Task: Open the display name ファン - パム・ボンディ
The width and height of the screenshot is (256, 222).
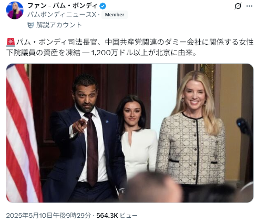Action: pos(63,6)
